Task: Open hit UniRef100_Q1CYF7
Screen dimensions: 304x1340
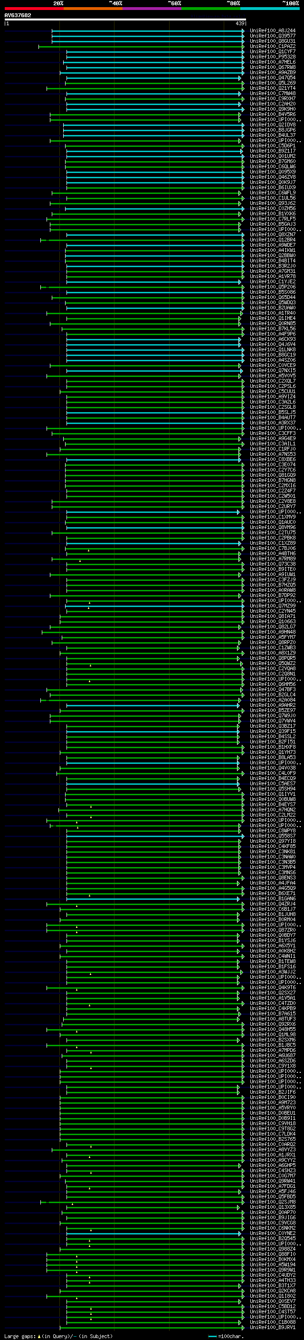Action: point(273,51)
